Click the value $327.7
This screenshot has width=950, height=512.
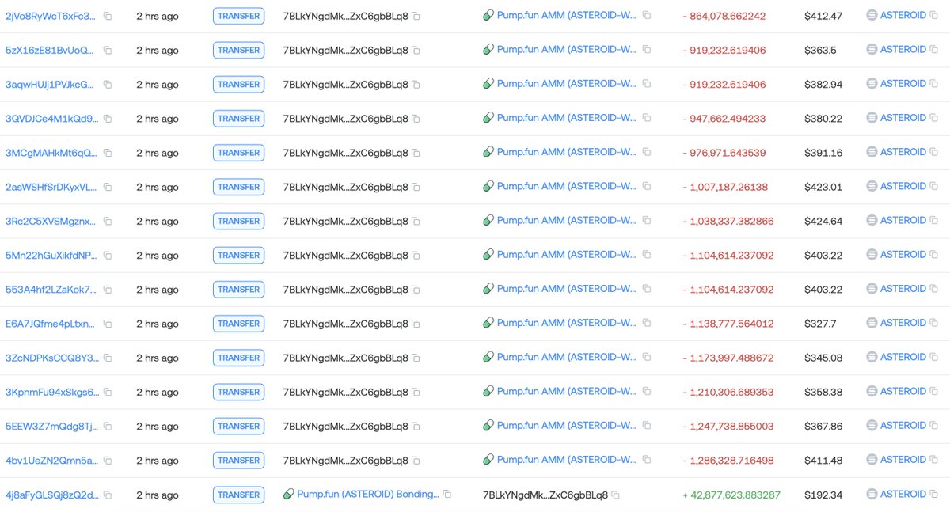coord(820,324)
